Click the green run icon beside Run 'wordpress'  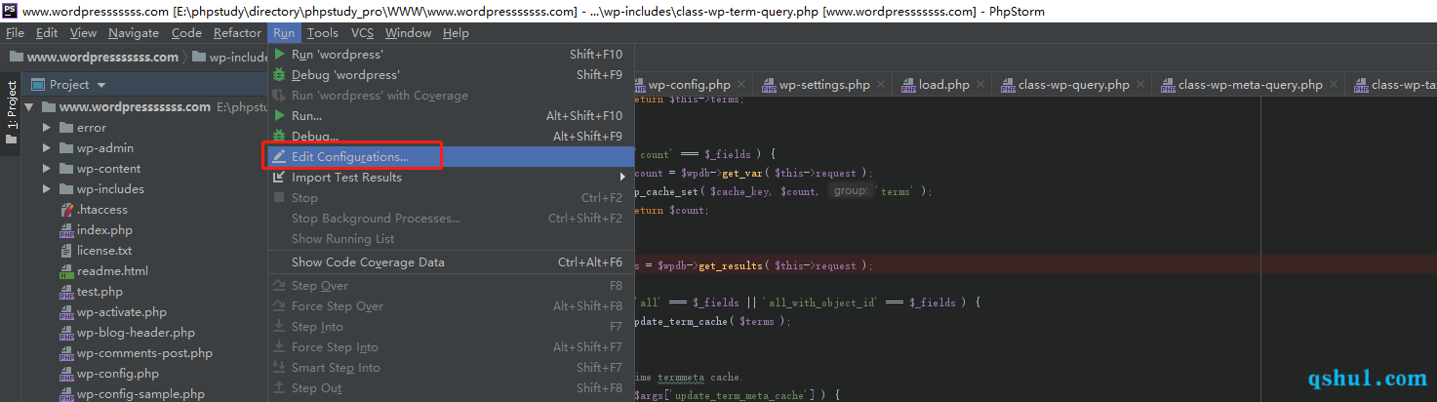pyautogui.click(x=280, y=55)
